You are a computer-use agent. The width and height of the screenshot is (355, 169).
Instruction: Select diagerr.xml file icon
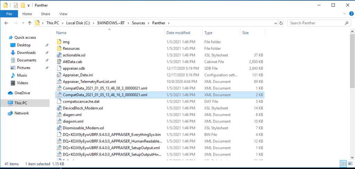coord(59,115)
